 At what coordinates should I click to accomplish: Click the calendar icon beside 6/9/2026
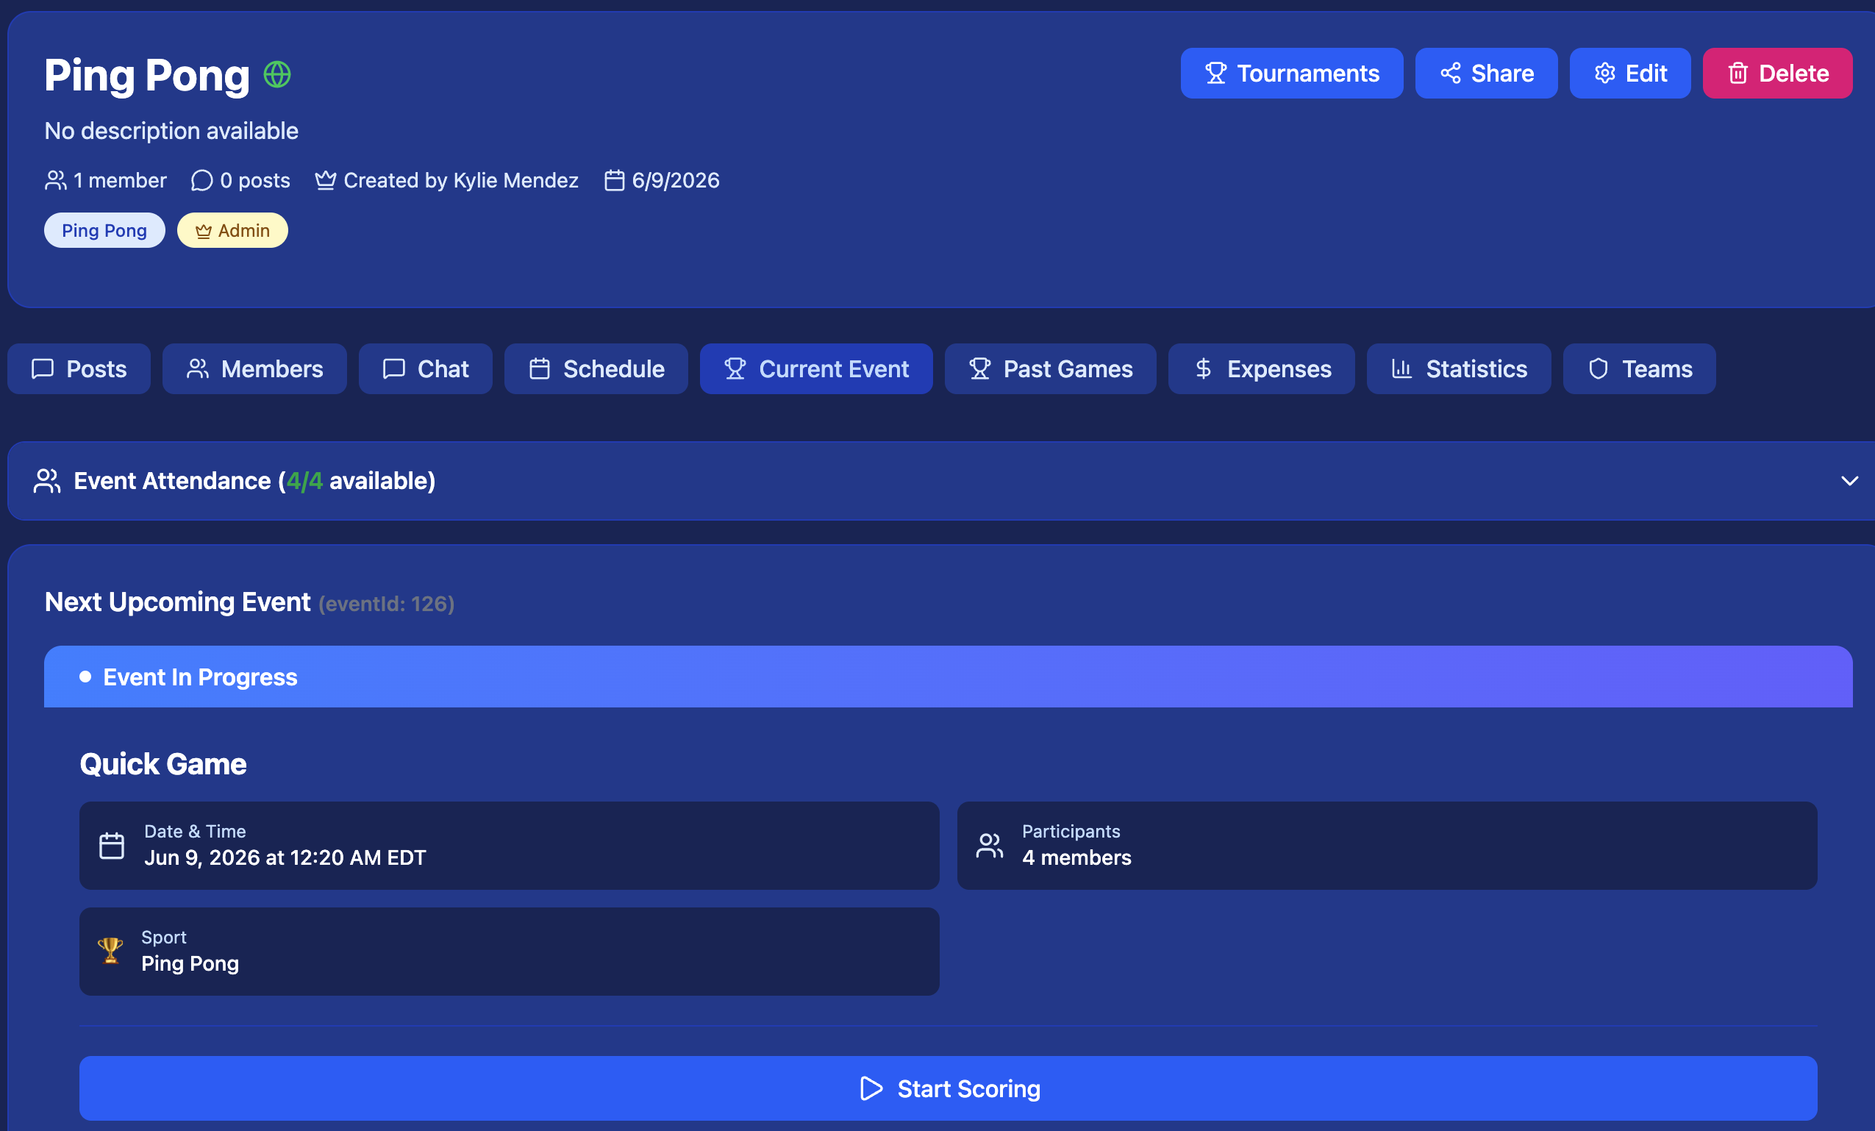[x=614, y=180]
